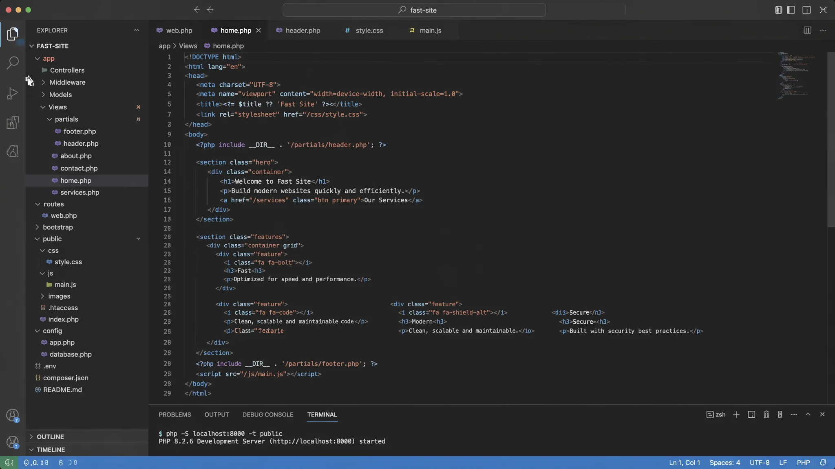Collapse the Views folder

(43, 107)
